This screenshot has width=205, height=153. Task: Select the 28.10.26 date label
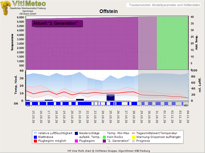[x=134, y=117]
